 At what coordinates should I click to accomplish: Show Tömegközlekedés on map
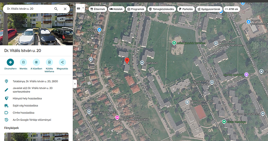pyautogui.click(x=162, y=9)
